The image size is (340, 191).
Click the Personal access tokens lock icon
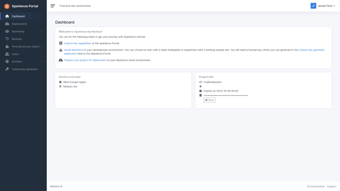7,46
